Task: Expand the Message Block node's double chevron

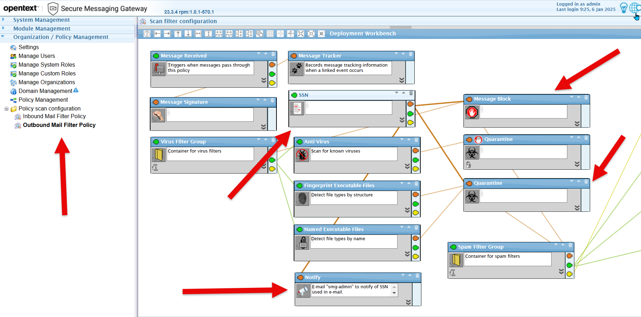Action: pos(577,124)
